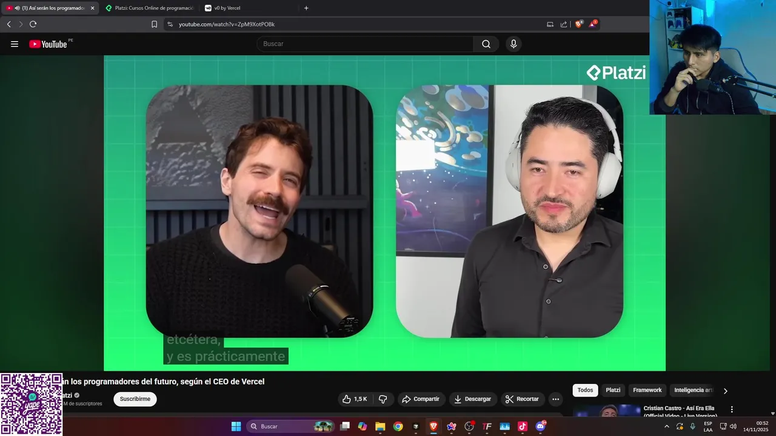Open options menu for Cristian Castro video

(x=732, y=409)
